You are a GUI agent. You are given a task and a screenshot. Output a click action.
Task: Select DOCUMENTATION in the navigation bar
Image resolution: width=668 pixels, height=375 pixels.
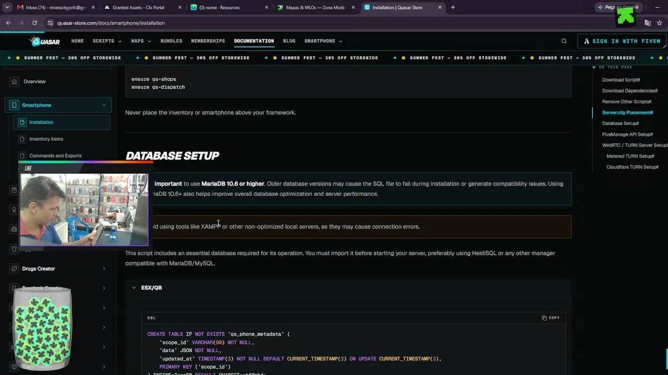click(254, 41)
